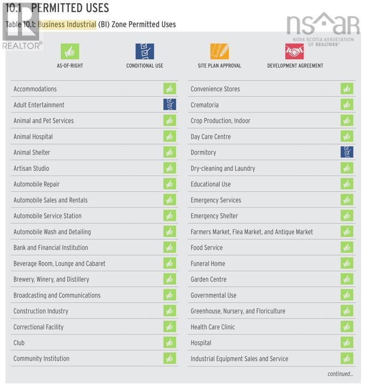
Task: Click the Health Care Clinic entry
Action: (x=213, y=327)
